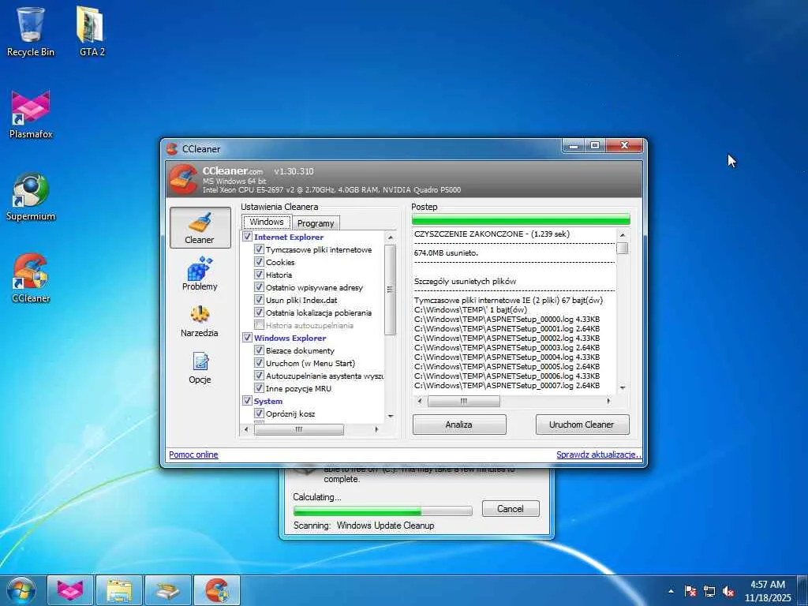This screenshot has height=606, width=808.
Task: Click the ASPNETSetup_00007.log log entry
Action: click(x=507, y=385)
